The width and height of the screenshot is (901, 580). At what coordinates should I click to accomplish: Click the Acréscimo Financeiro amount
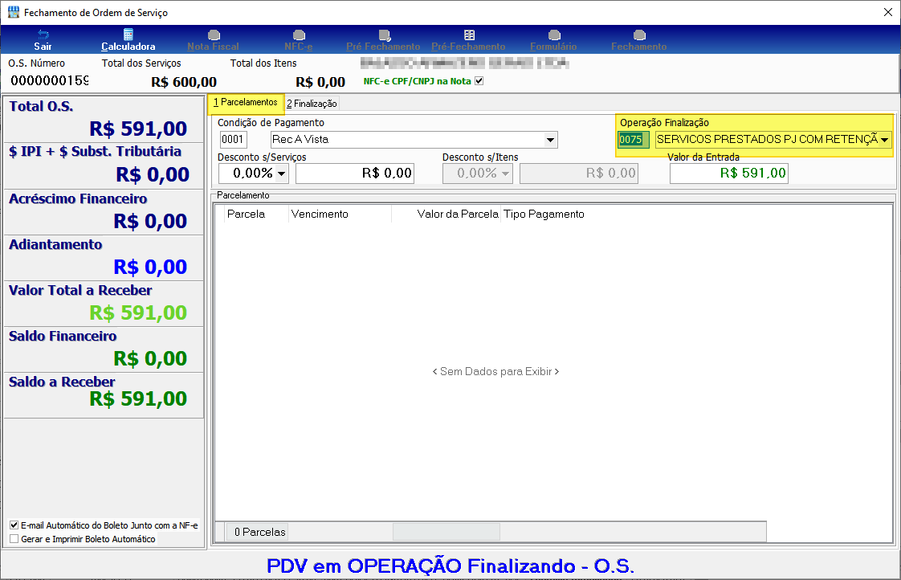150,221
